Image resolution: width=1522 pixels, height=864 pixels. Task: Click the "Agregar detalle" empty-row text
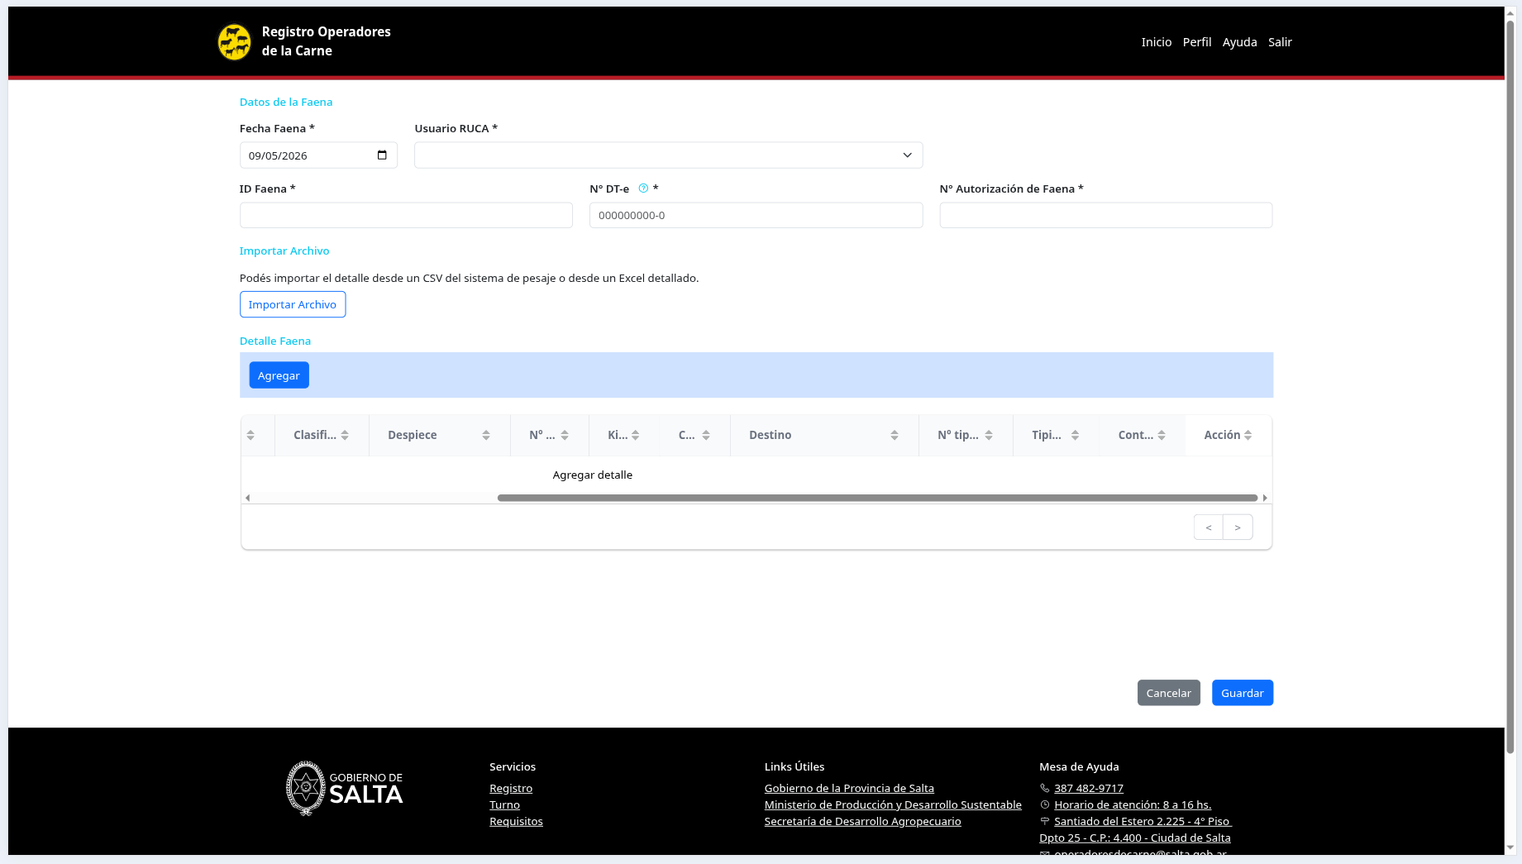point(592,475)
